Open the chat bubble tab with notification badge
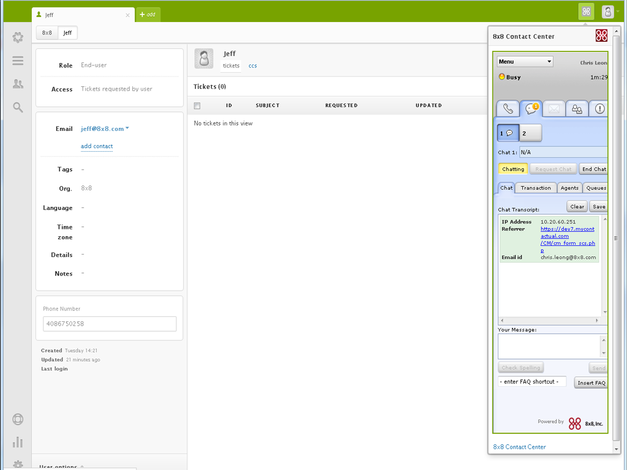 (x=530, y=109)
